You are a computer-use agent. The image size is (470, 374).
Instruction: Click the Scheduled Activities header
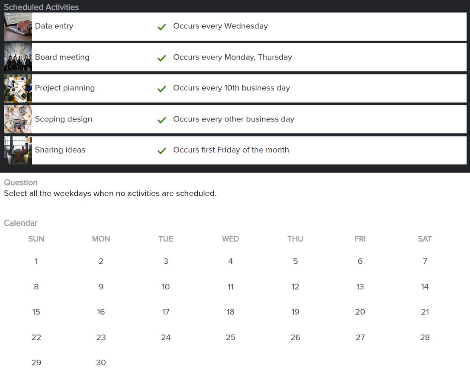[41, 7]
